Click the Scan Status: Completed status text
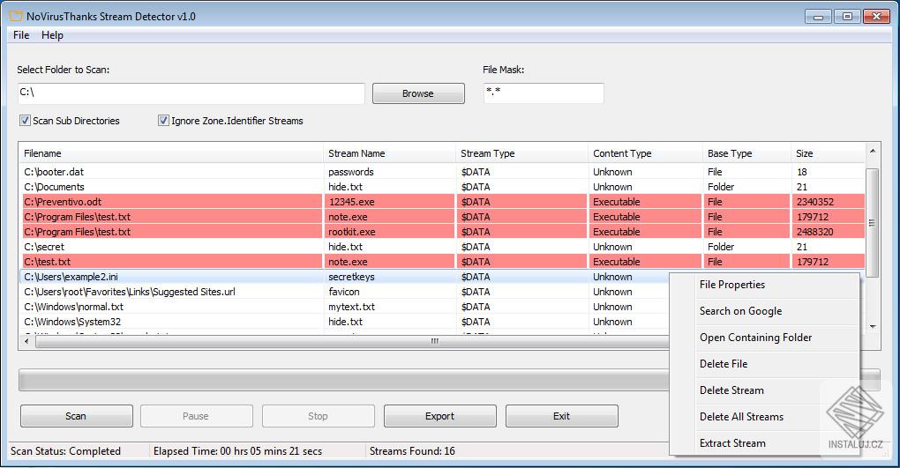This screenshot has width=900, height=468. [65, 450]
